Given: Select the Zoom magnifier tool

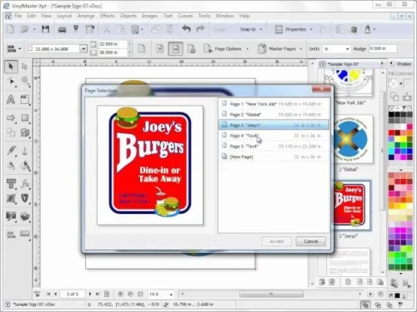Looking at the screenshot, I should 25,82.
